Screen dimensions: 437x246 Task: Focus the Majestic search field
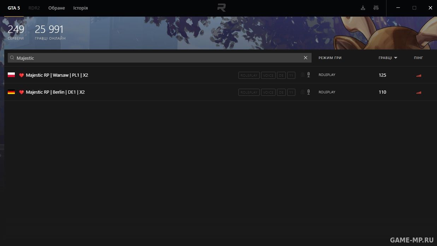coord(160,58)
